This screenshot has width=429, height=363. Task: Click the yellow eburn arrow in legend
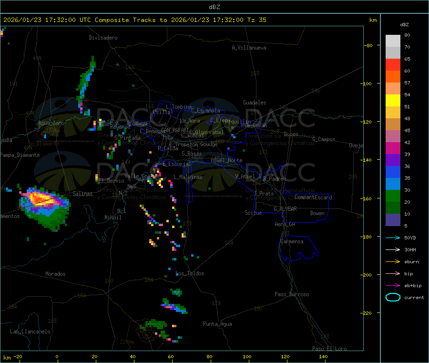point(393,262)
